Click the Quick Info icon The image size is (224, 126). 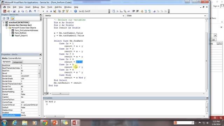point(121,11)
